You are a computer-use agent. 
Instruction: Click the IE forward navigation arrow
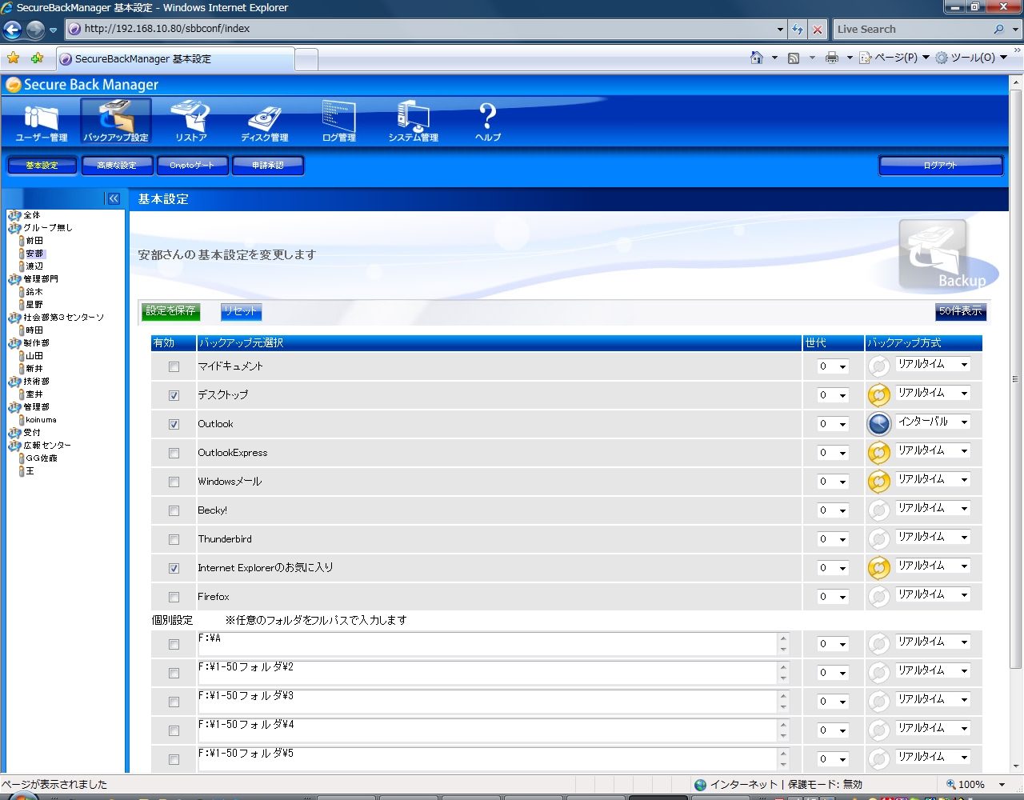(35, 30)
